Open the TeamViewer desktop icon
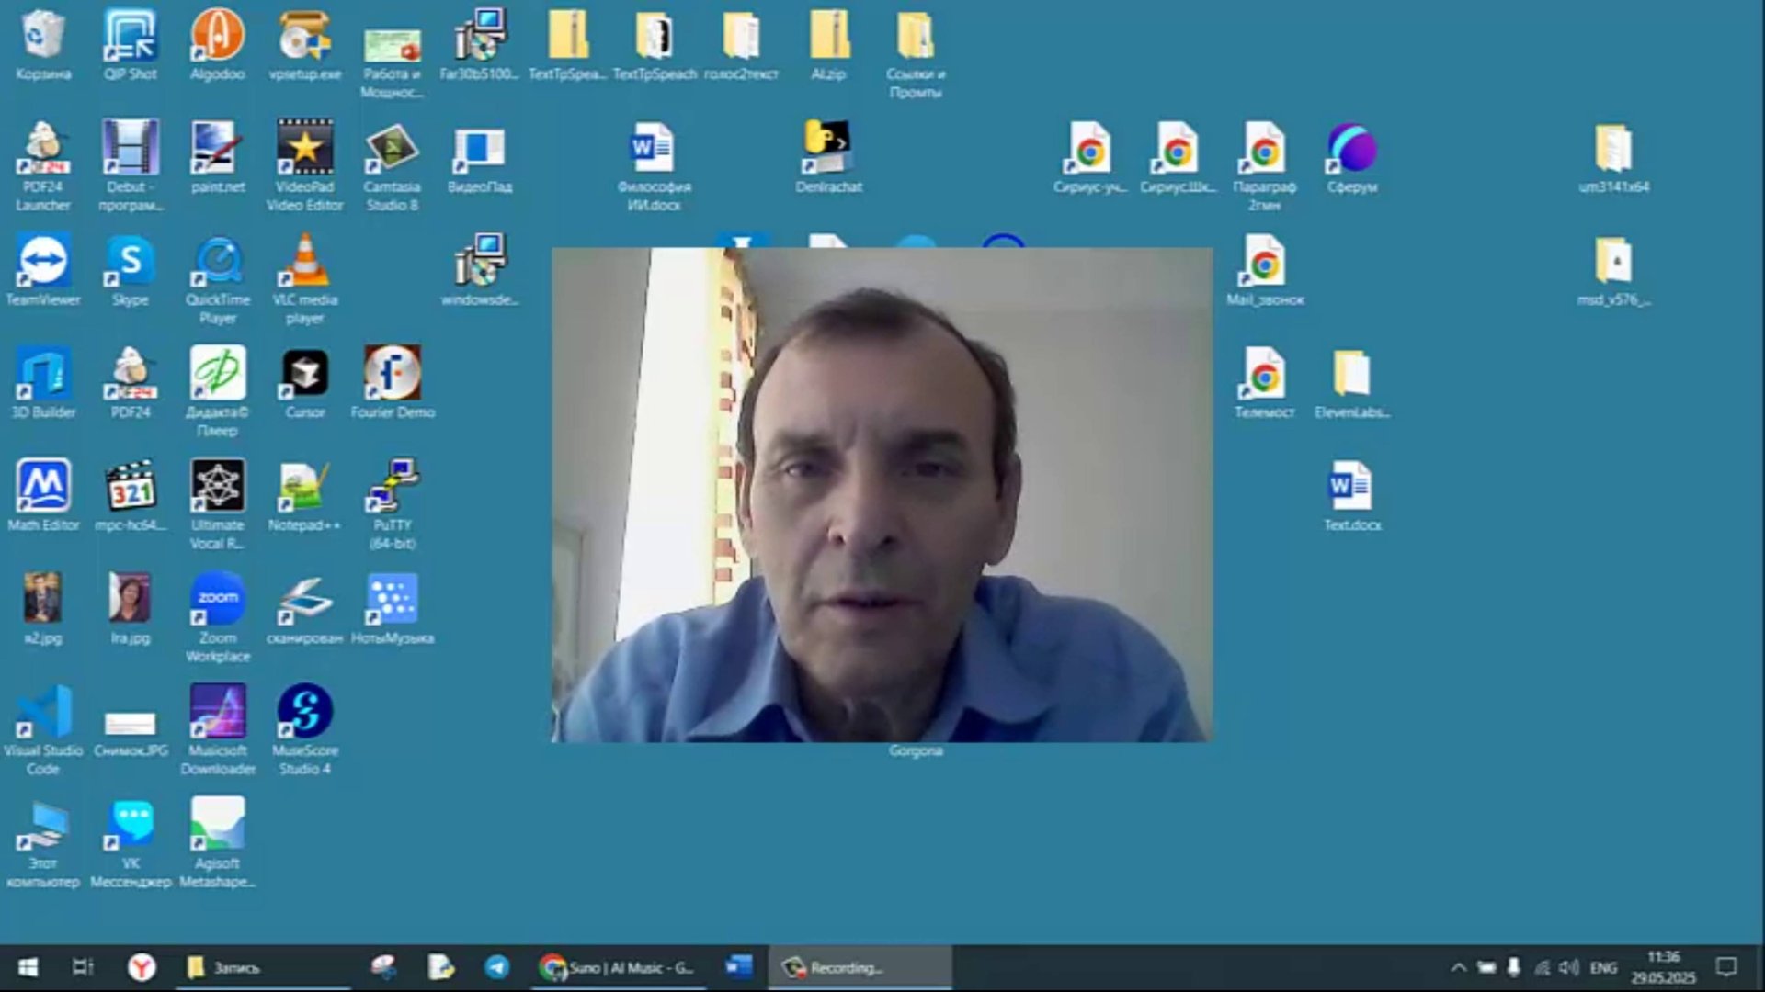1765x992 pixels. (x=43, y=262)
